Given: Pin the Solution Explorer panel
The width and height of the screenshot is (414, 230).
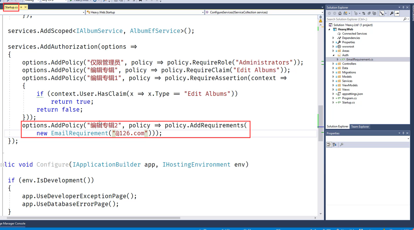Looking at the screenshot, I should coord(403,7).
